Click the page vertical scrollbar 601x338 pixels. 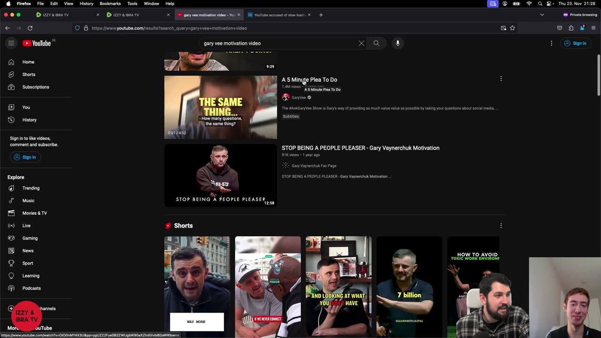[598, 75]
